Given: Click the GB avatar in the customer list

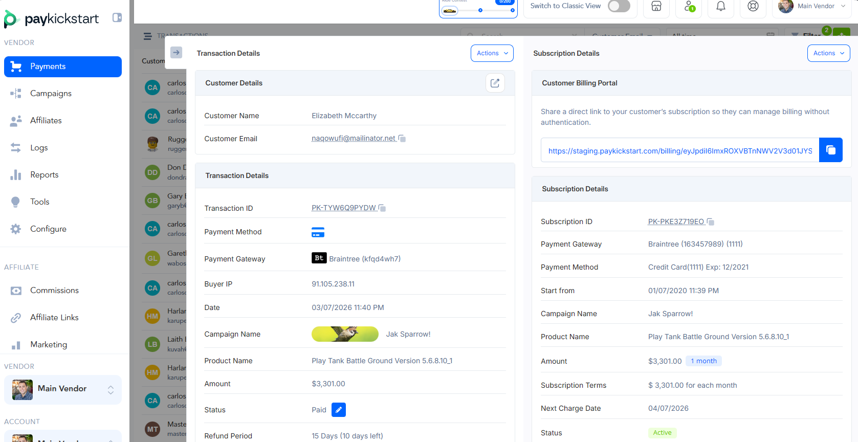Looking at the screenshot, I should [152, 201].
